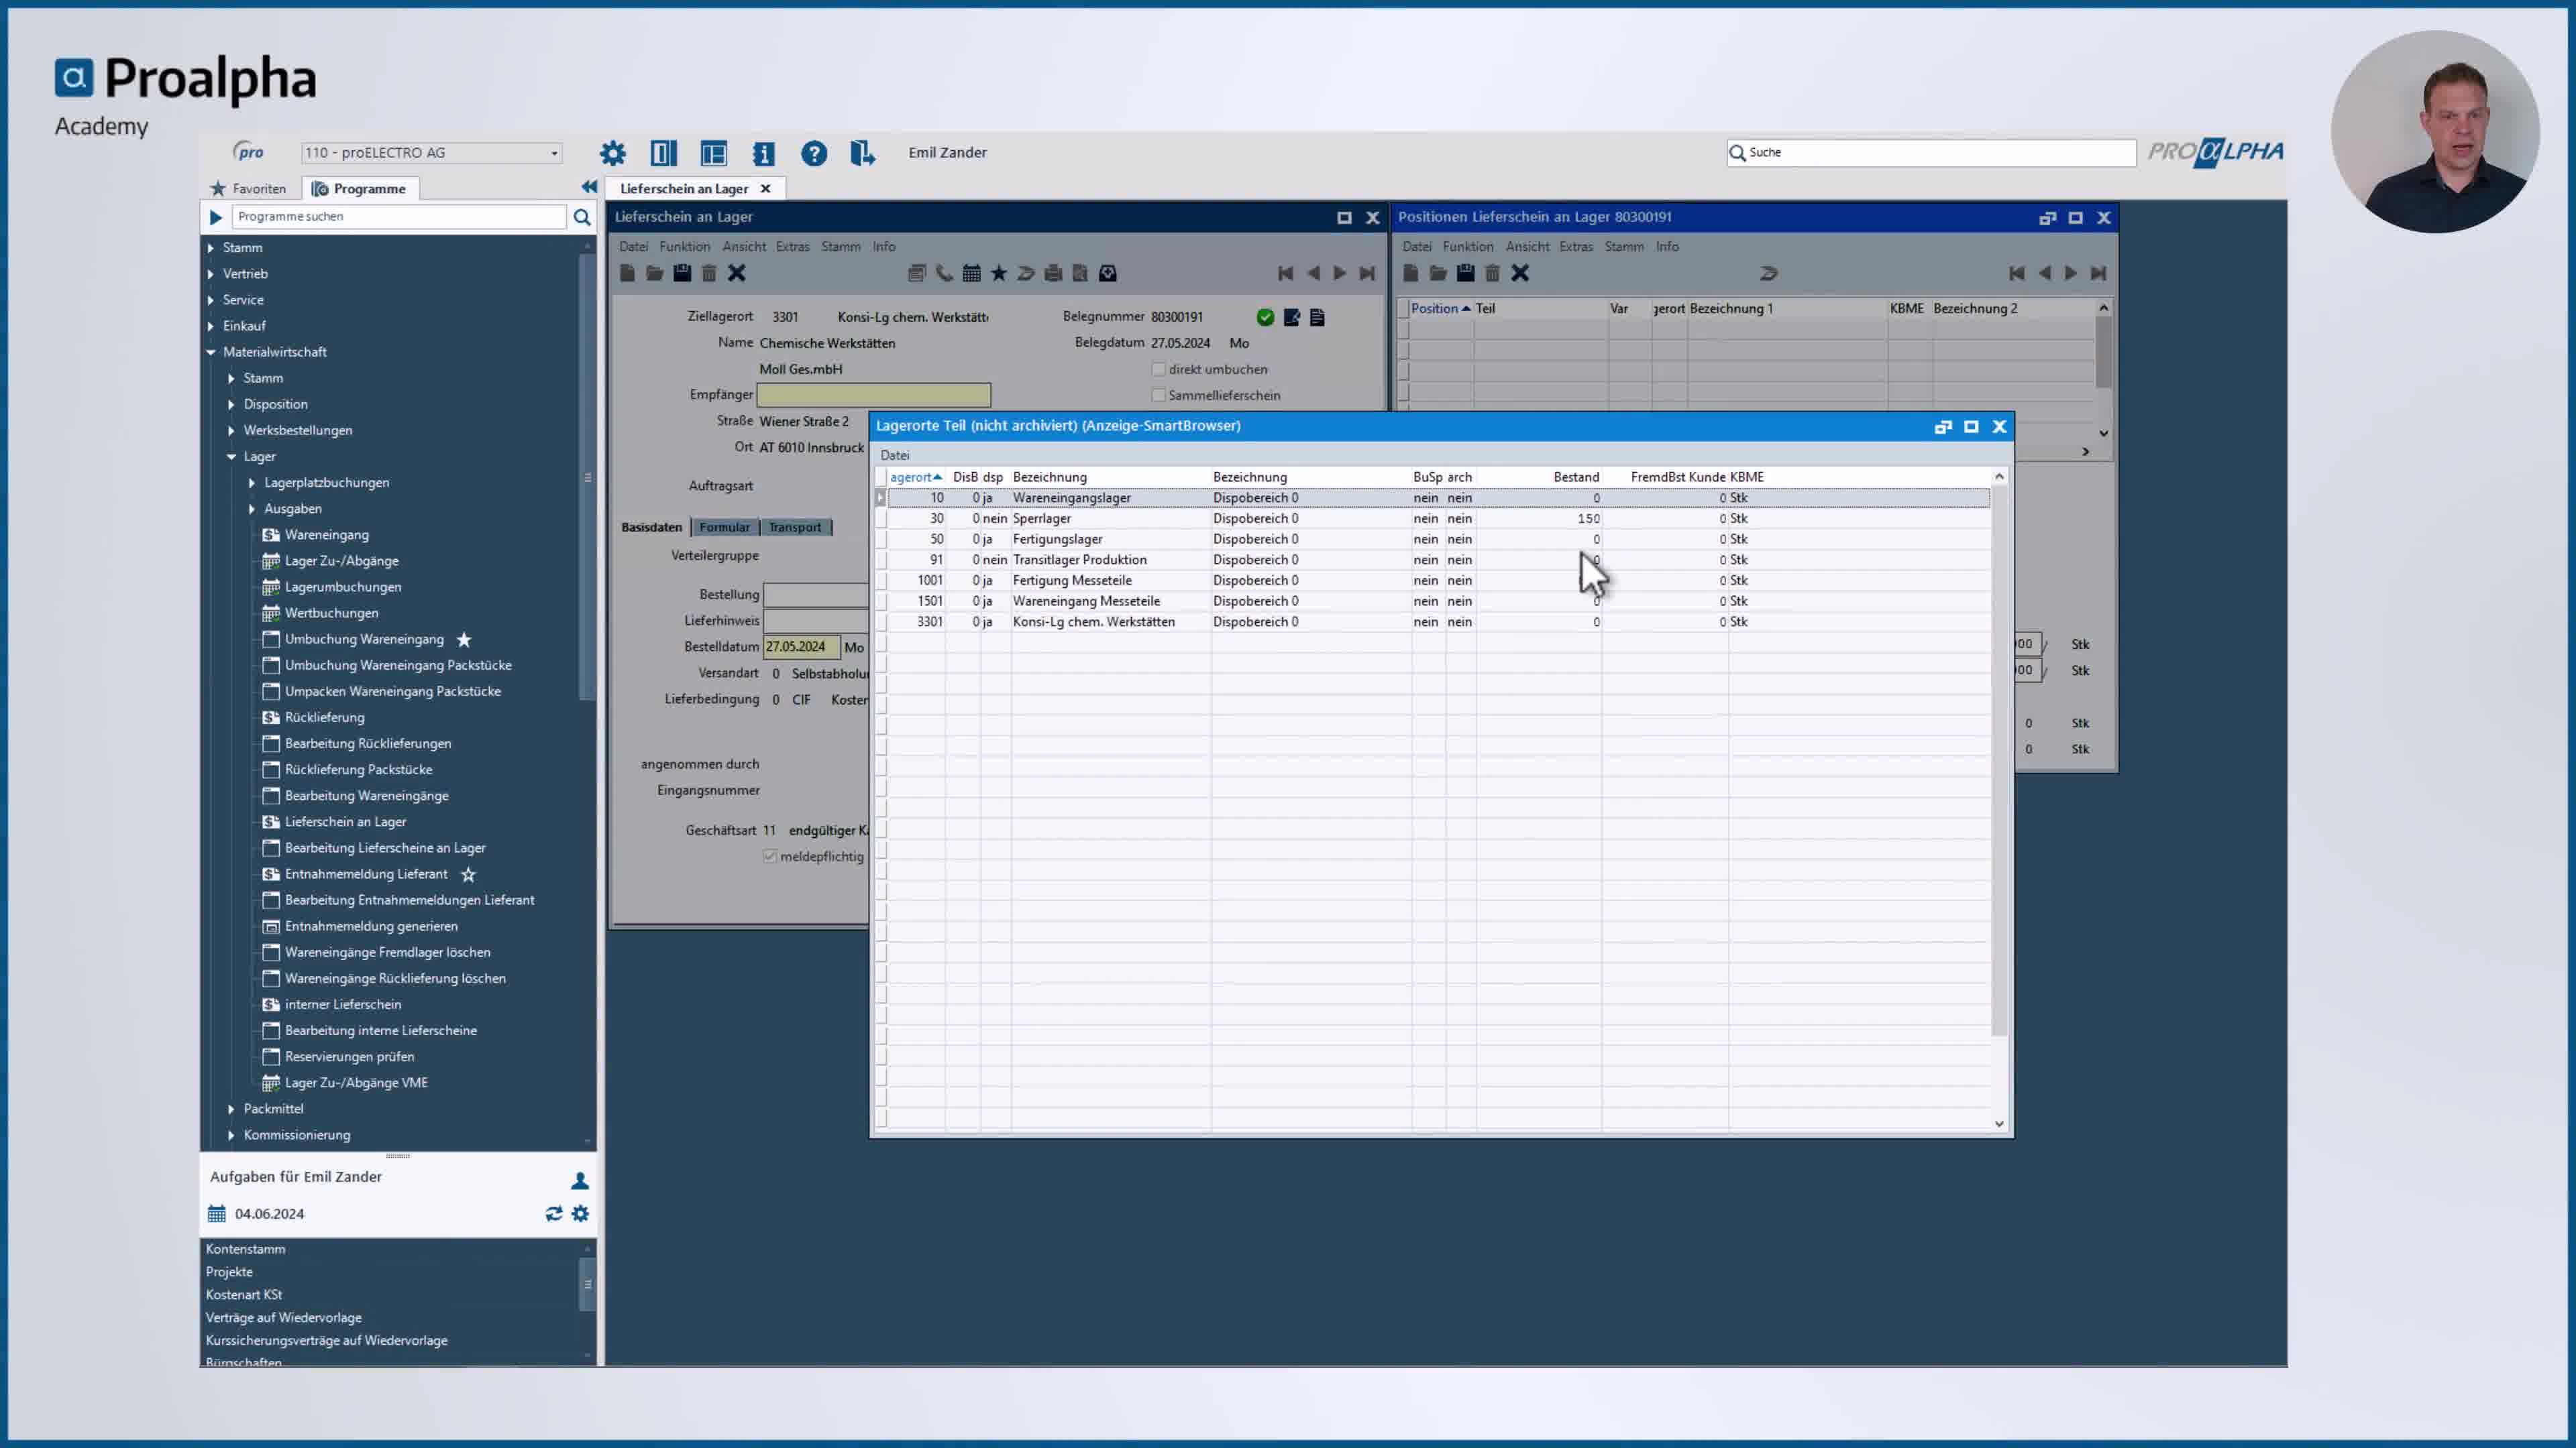Collapse the Lager tree node
Screen dimensions: 2576x1448
(231, 457)
